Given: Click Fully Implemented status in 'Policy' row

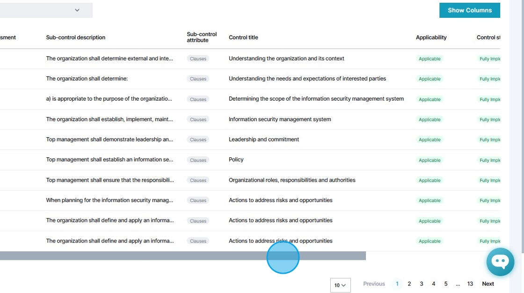Looking at the screenshot, I should click(x=488, y=160).
